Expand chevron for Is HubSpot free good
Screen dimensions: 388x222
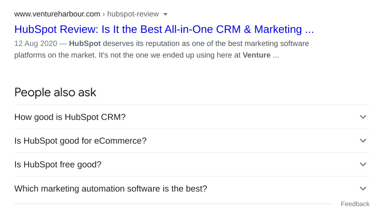[363, 164]
